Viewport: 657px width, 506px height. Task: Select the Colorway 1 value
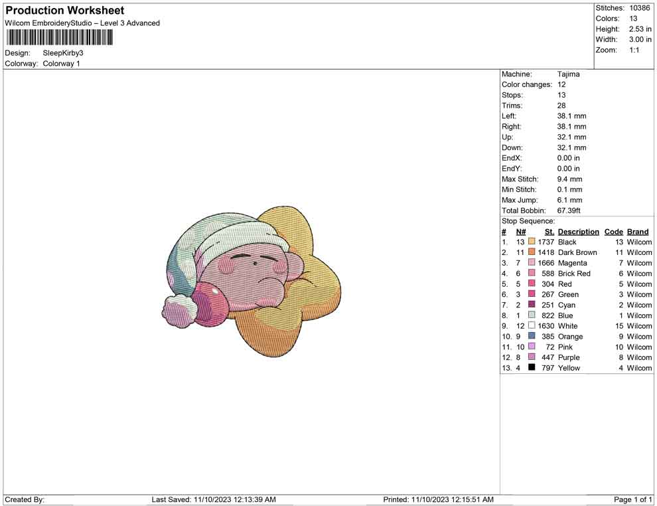[61, 64]
